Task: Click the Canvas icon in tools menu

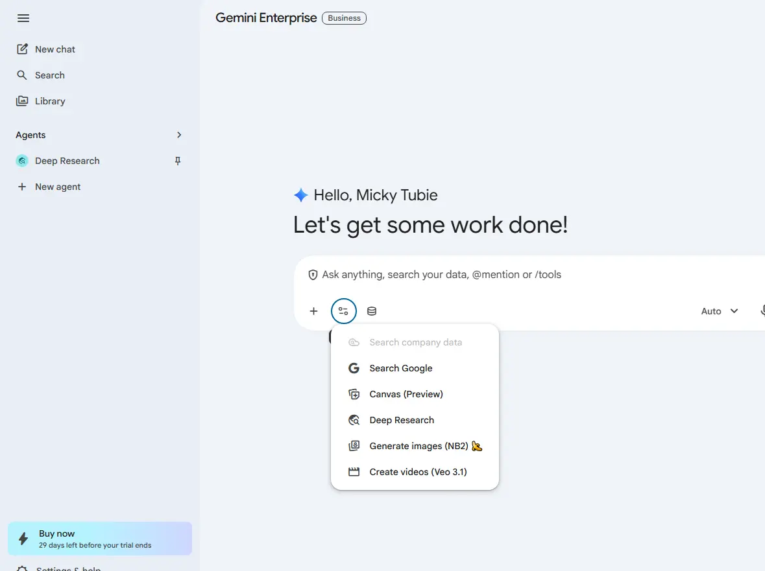Action: point(354,394)
